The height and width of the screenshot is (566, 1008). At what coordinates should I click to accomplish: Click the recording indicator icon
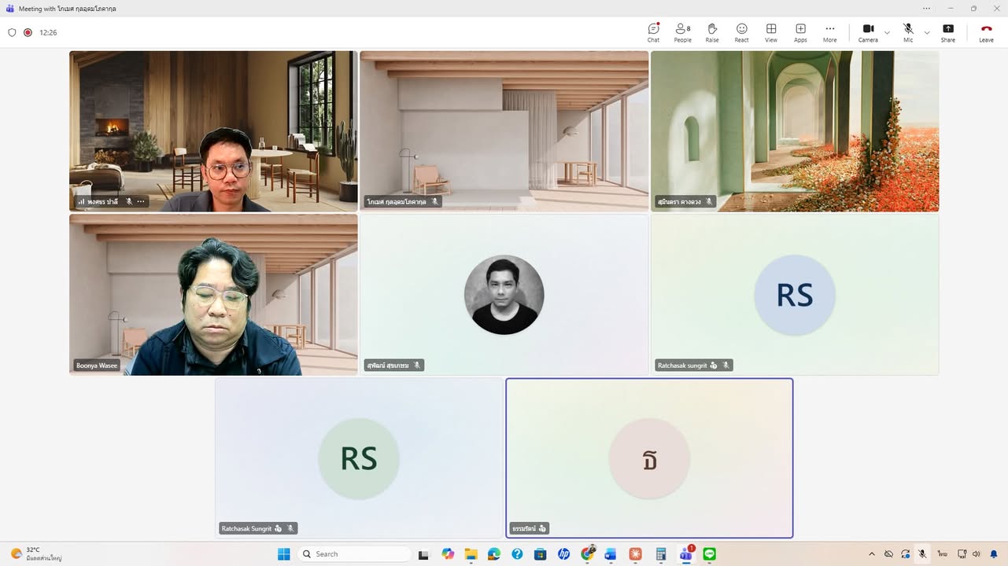tap(28, 32)
